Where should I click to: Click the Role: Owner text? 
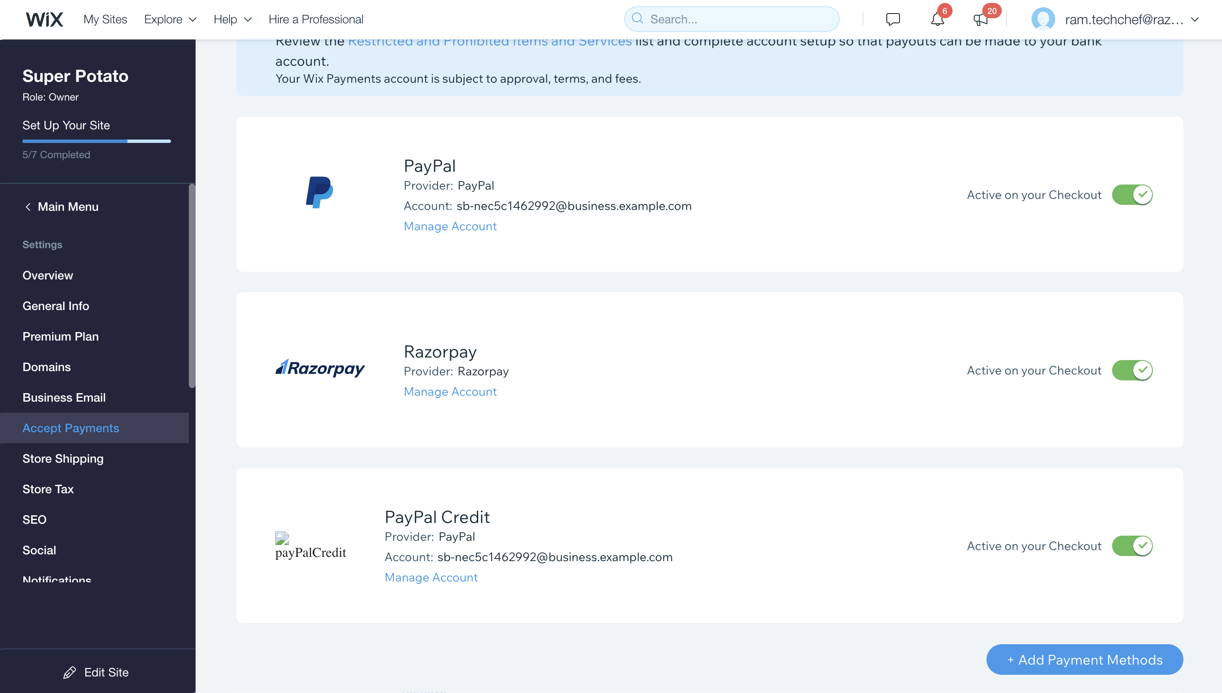50,97
